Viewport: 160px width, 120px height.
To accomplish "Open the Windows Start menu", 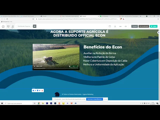I will (2, 103).
